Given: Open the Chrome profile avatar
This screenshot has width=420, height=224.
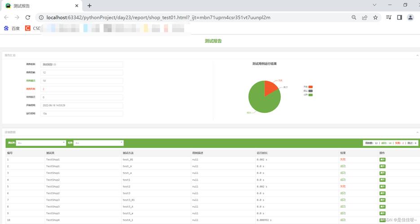Looking at the screenshot, I should [x=411, y=17].
